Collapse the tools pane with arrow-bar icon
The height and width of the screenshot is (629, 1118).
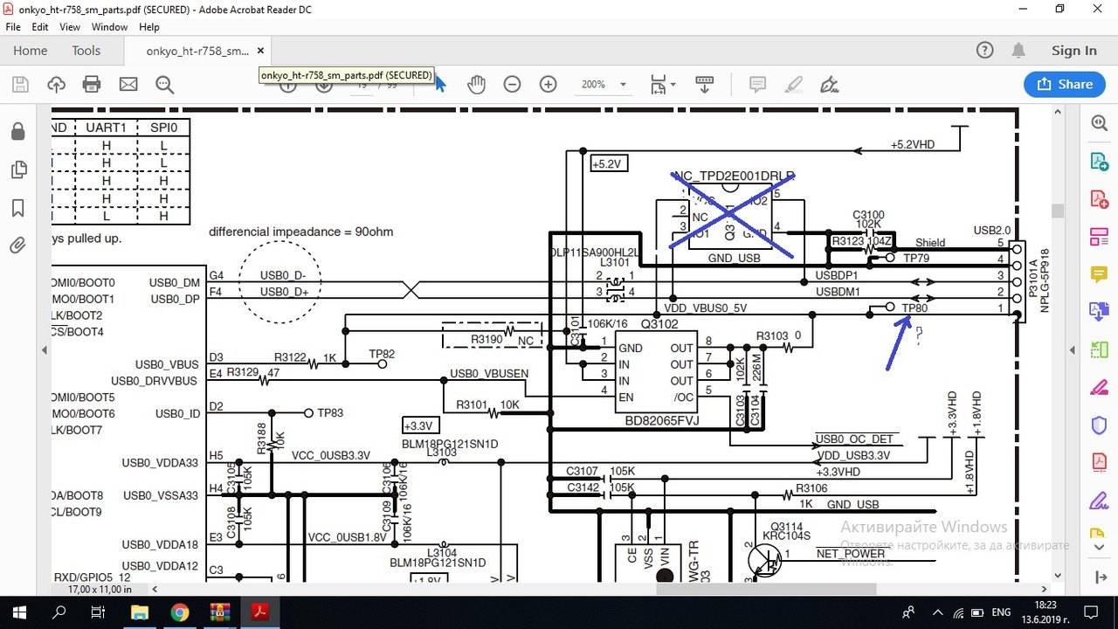point(1099,577)
